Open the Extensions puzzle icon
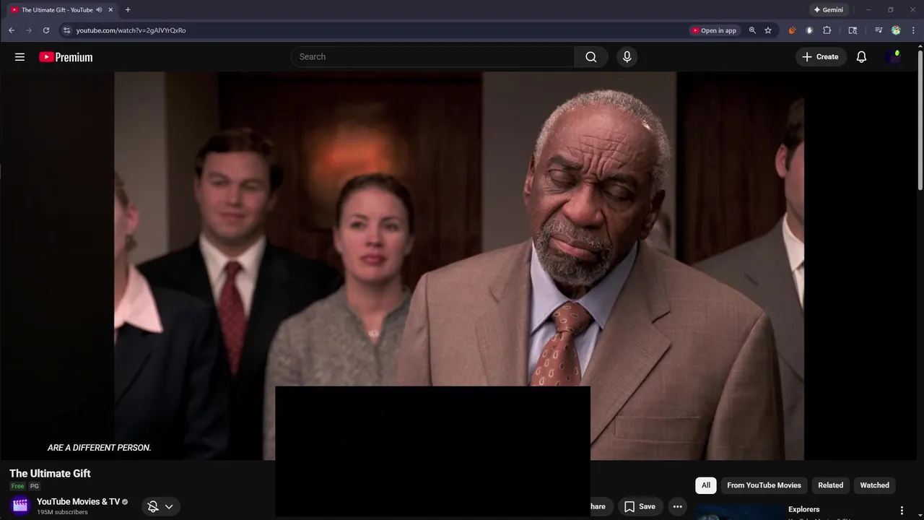Image resolution: width=924 pixels, height=520 pixels. coord(827,30)
